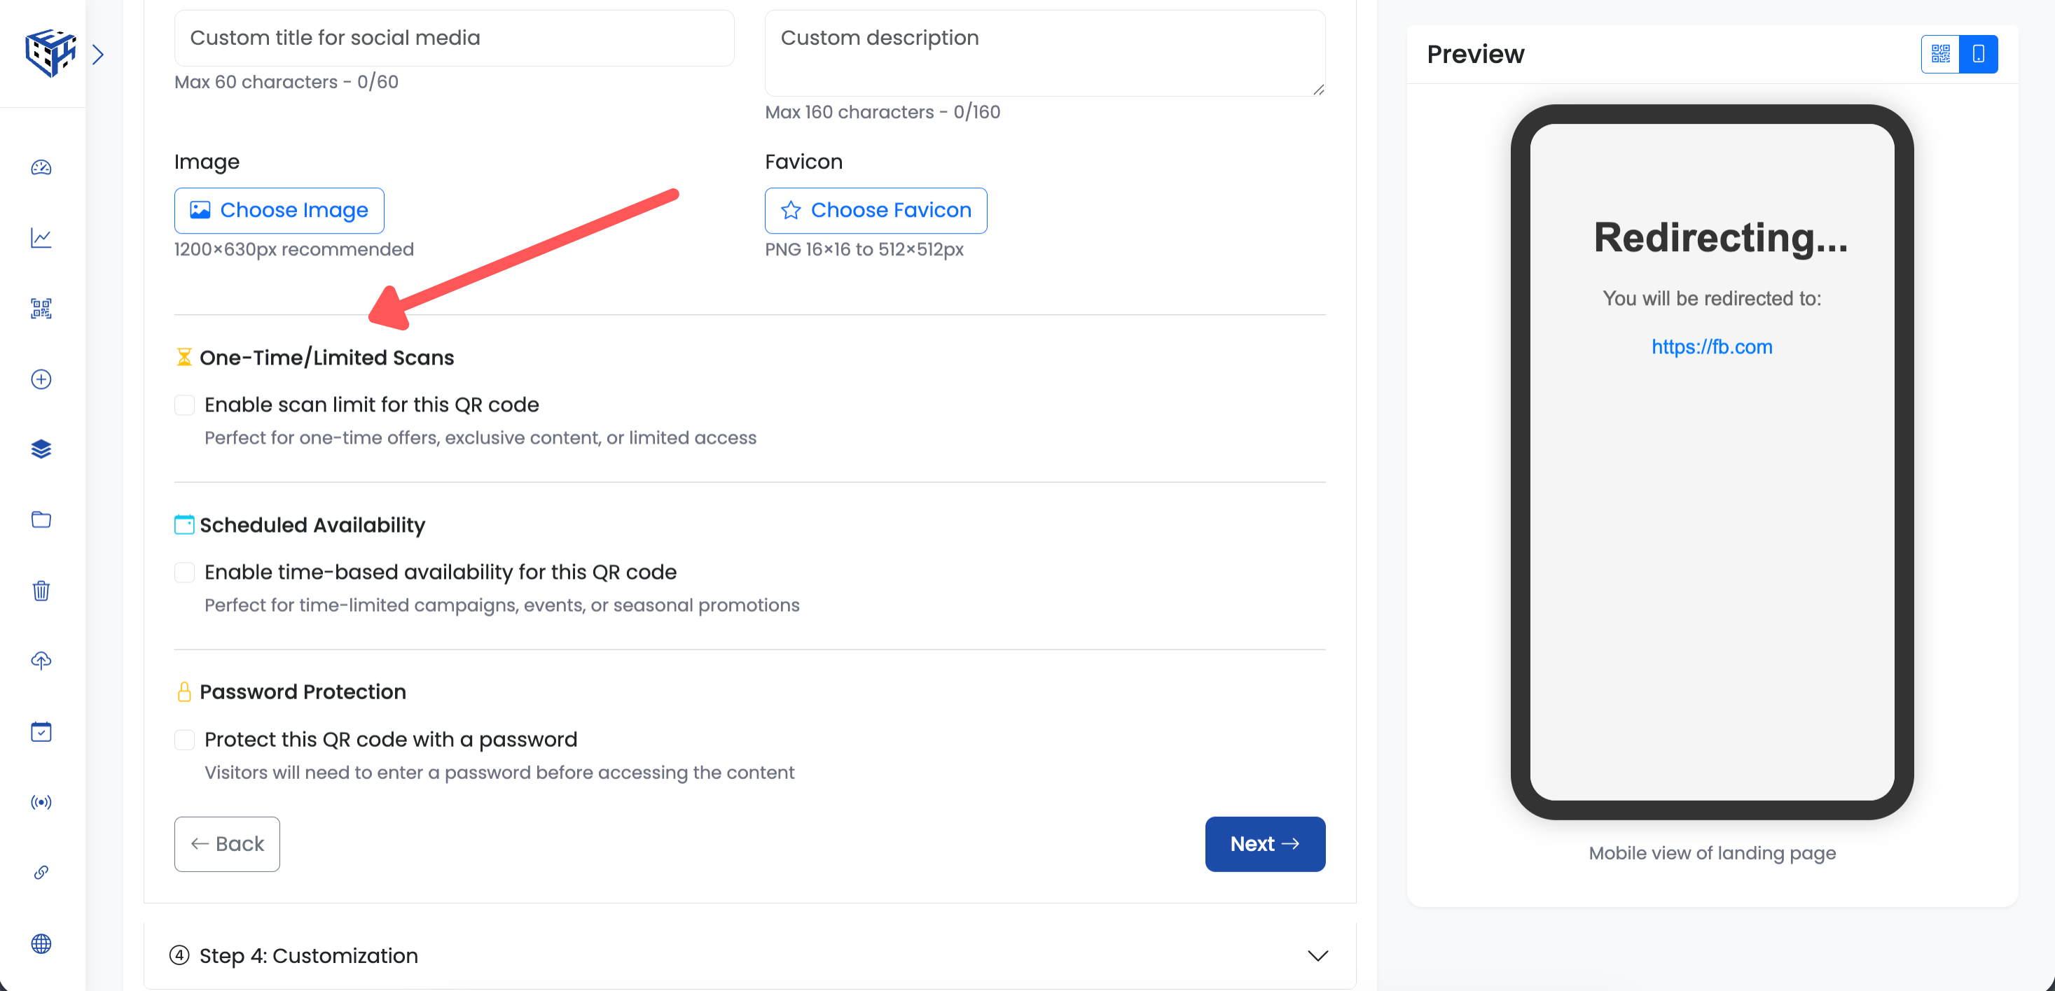Switch preview to QR code view
This screenshot has width=2055, height=991.
(x=1940, y=54)
